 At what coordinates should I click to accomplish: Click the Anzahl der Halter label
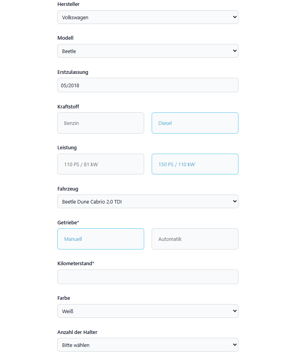[77, 332]
